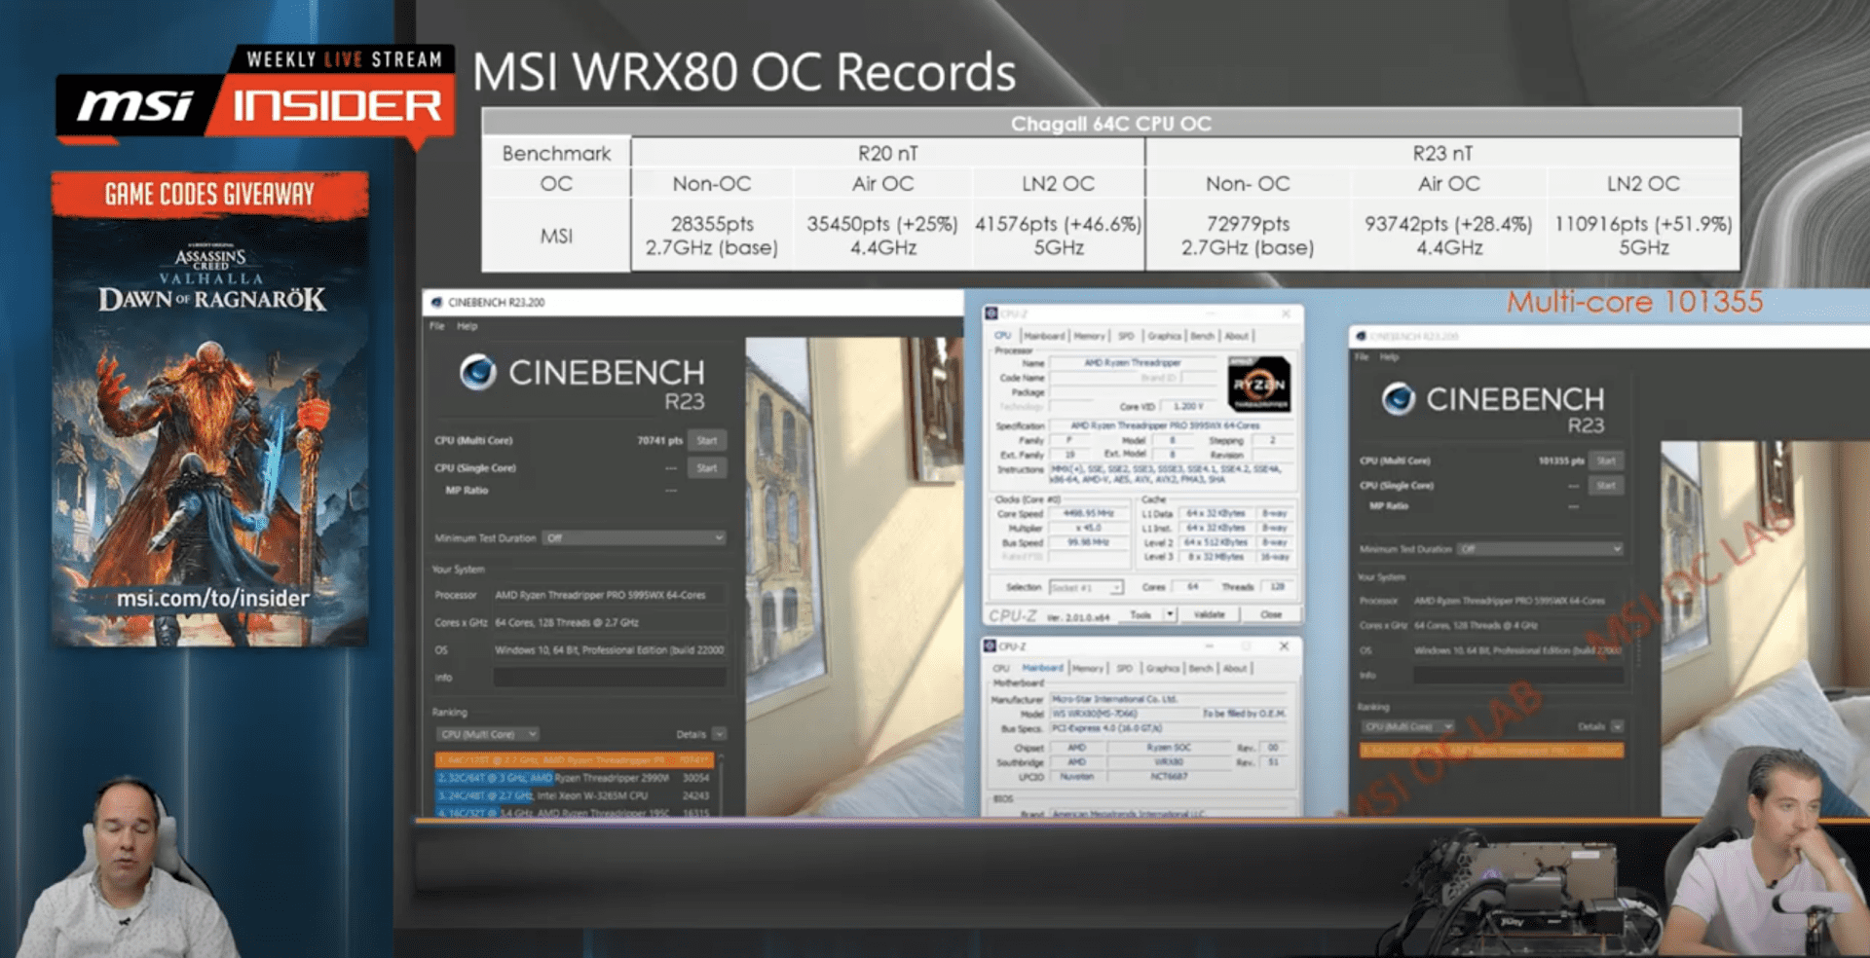Select About tab in upper CPU-Z window
Viewport: 1870px width, 958px height.
point(1237,336)
